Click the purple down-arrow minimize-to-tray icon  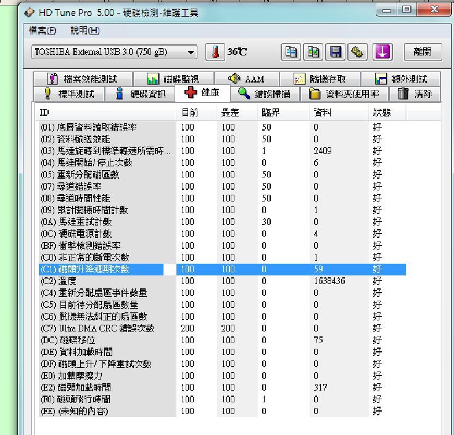(x=382, y=52)
